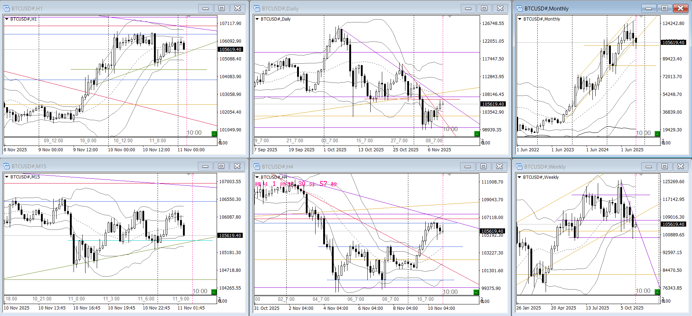Screen dimensions: 692x316
Task: Open the triangle beside BTCUSD#,Weekly chart label
Action: click(520, 177)
